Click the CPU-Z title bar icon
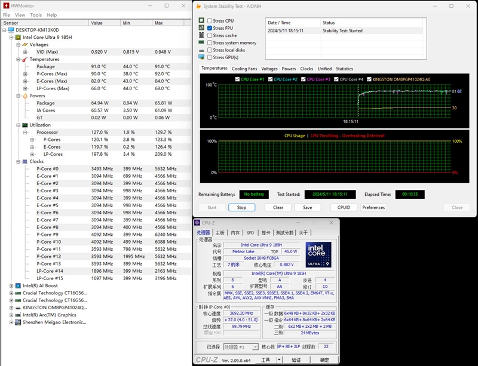The image size is (478, 366). pos(198,223)
